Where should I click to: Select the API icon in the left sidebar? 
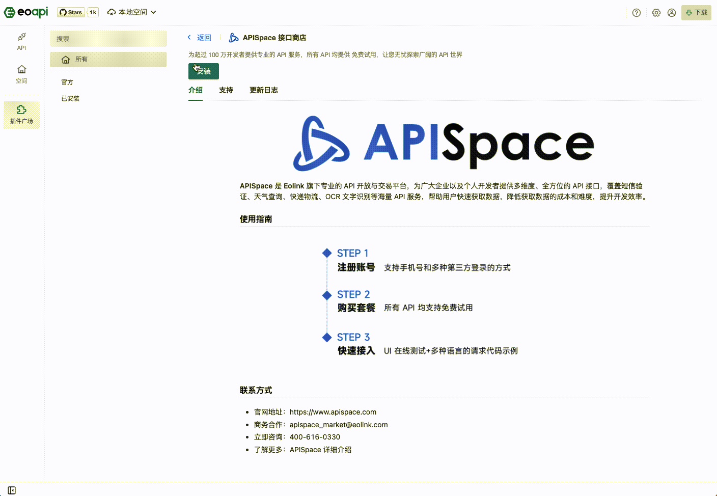pos(21,42)
